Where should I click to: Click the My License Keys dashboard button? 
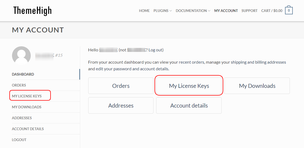tap(189, 86)
